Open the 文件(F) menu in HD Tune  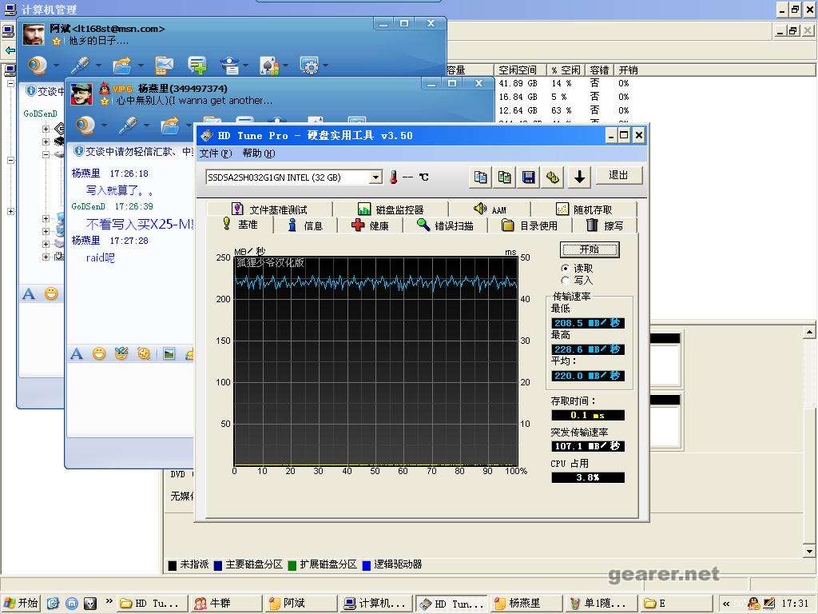pyautogui.click(x=216, y=153)
